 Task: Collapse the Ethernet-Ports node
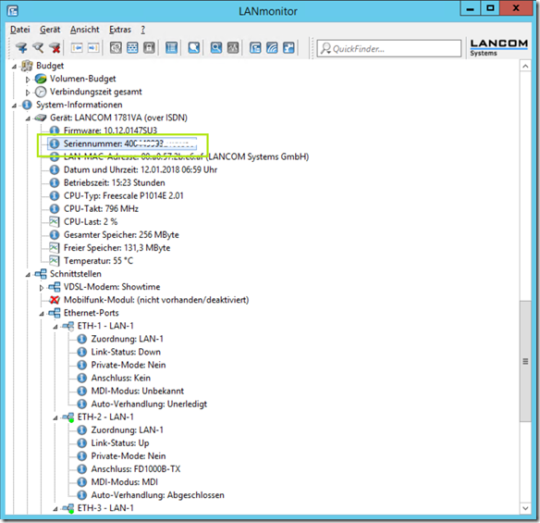coord(42,314)
